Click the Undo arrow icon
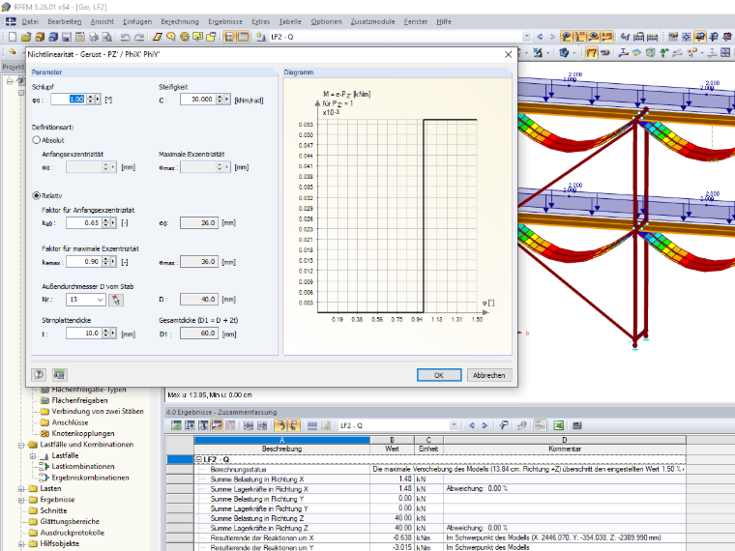Screen dimensions: 735x551 pyautogui.click(x=125, y=37)
